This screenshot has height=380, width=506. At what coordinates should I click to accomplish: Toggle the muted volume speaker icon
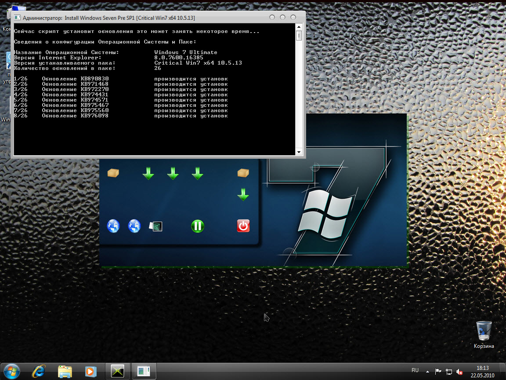(x=459, y=371)
